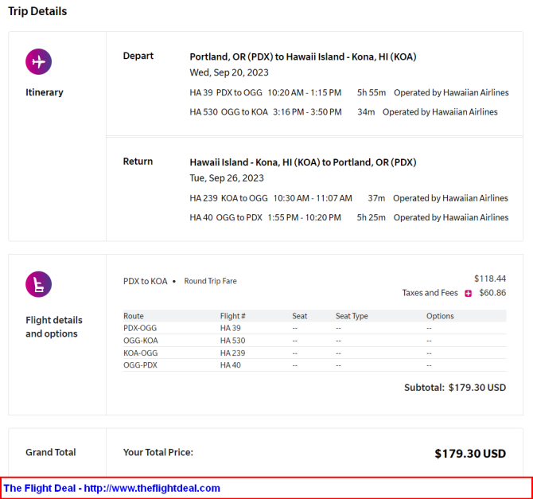Image resolution: width=533 pixels, height=499 pixels.
Task: Click itinerary flight 'HA 239 KOA to OGG'
Action: tap(229, 198)
